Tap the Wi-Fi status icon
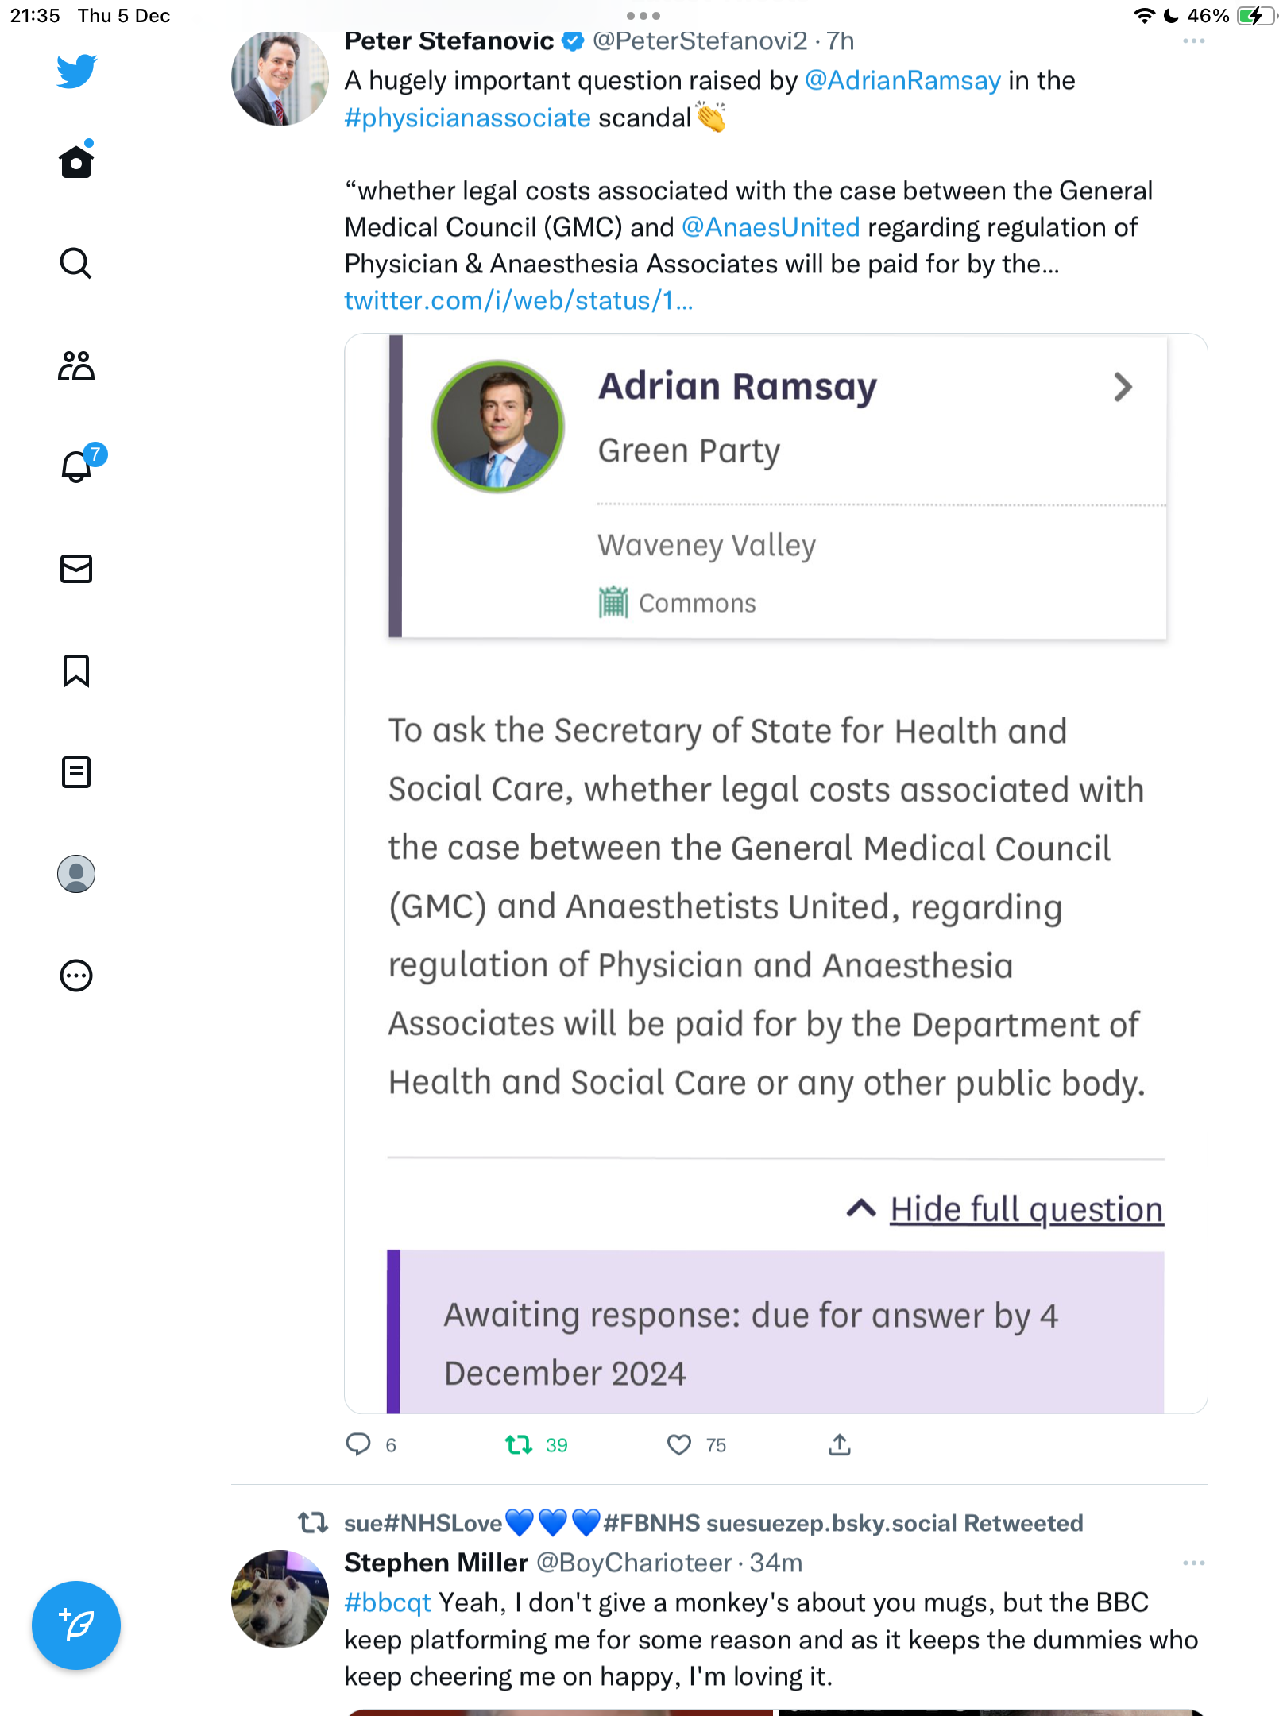Viewport: 1287px width, 1716px height. pyautogui.click(x=1144, y=16)
